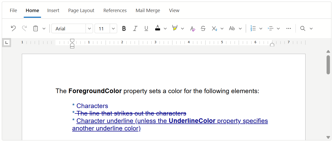
Task: Click the Paste clipboard icon
Action: coord(36,29)
